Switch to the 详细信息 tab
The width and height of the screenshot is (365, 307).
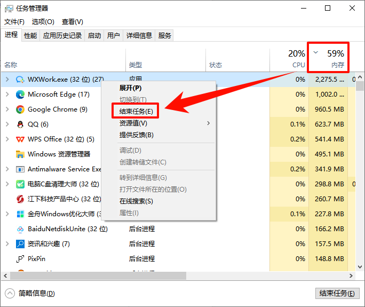click(x=139, y=36)
